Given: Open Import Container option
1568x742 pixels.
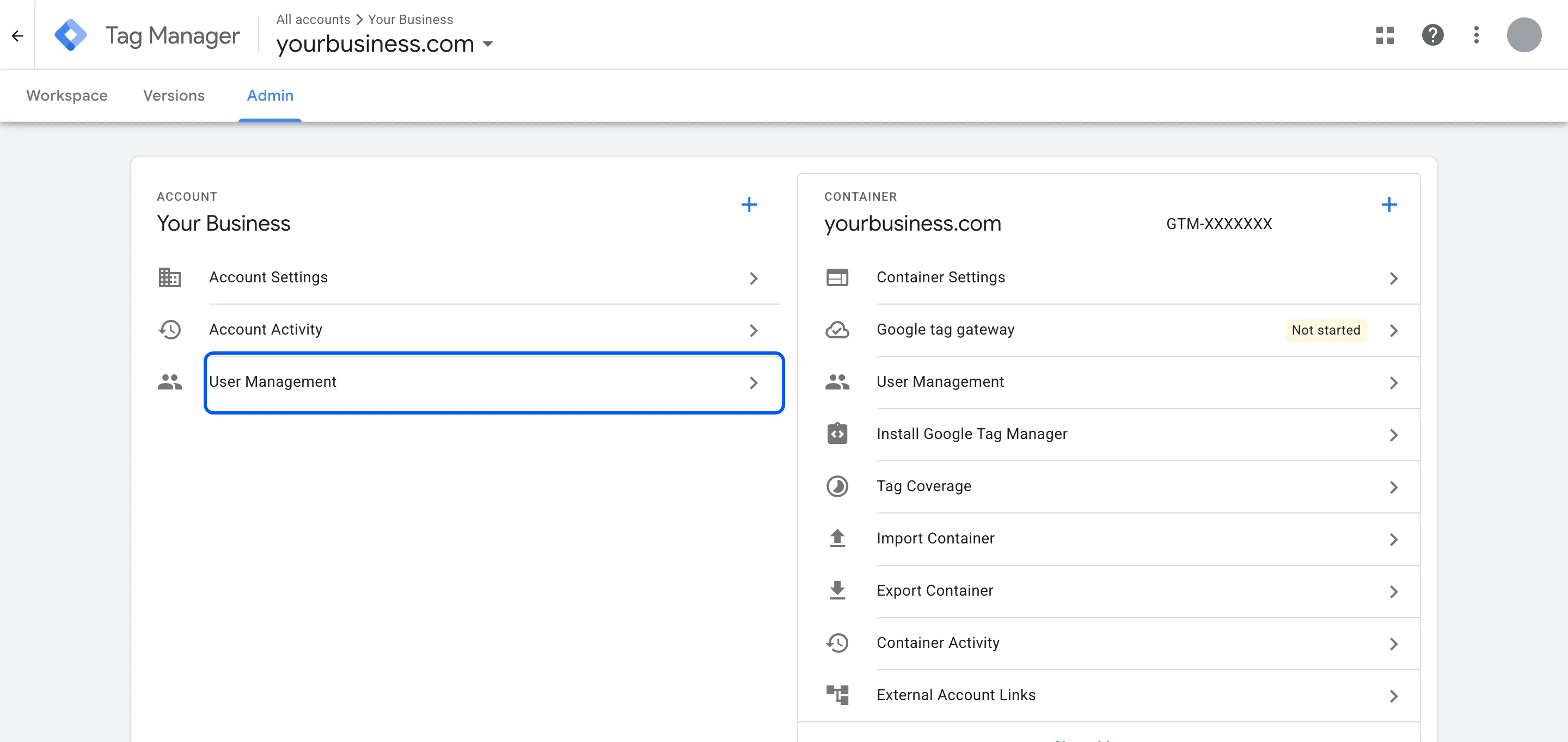Looking at the screenshot, I should 1147,539.
